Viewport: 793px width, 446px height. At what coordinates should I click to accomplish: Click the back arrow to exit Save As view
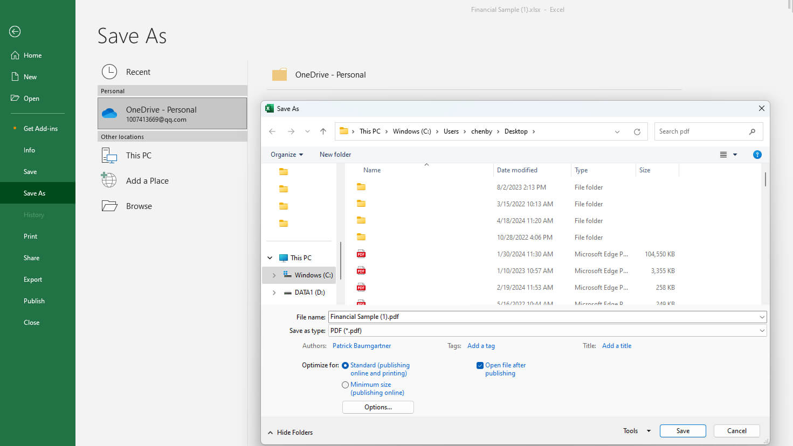pyautogui.click(x=15, y=32)
